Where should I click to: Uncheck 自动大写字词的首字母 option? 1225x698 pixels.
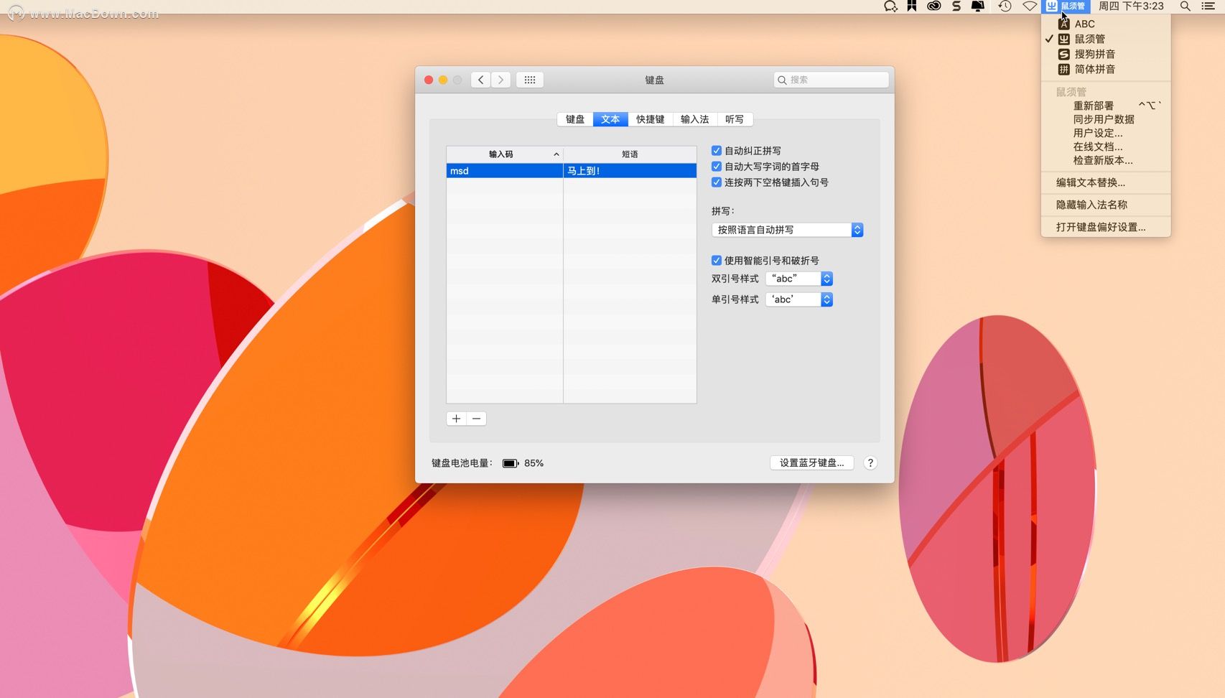coord(717,167)
